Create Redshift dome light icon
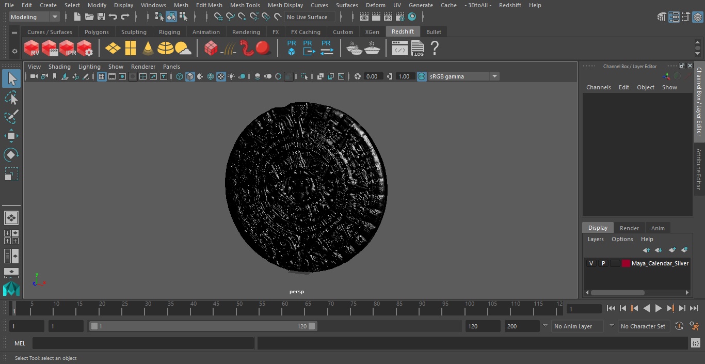This screenshot has width=705, height=364. [165, 49]
